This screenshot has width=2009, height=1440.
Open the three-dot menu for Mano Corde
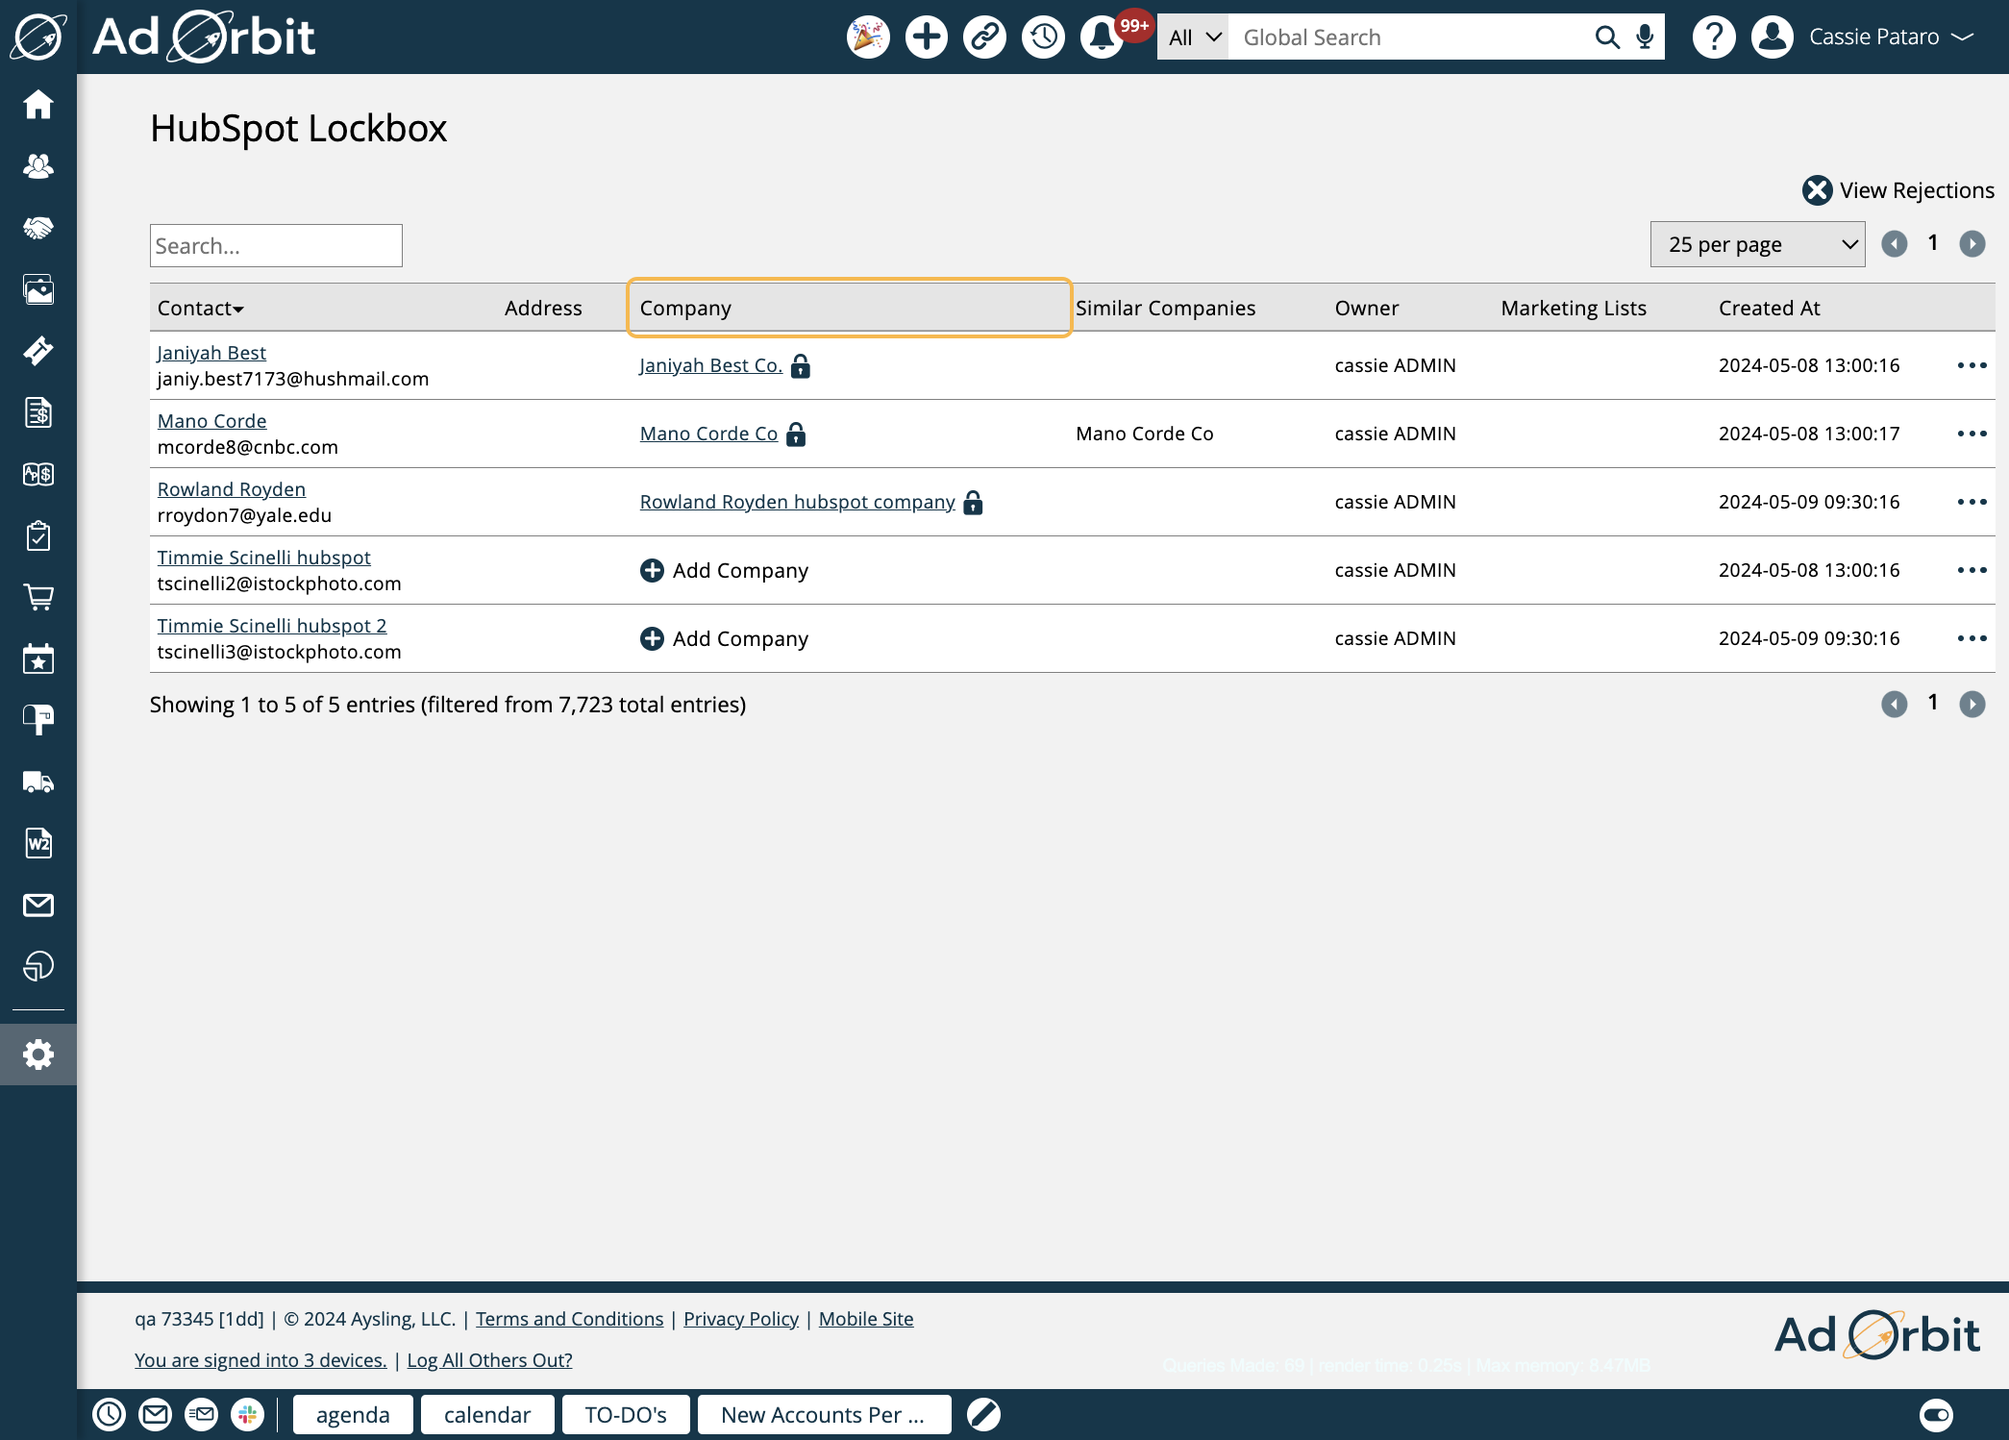click(x=1972, y=434)
